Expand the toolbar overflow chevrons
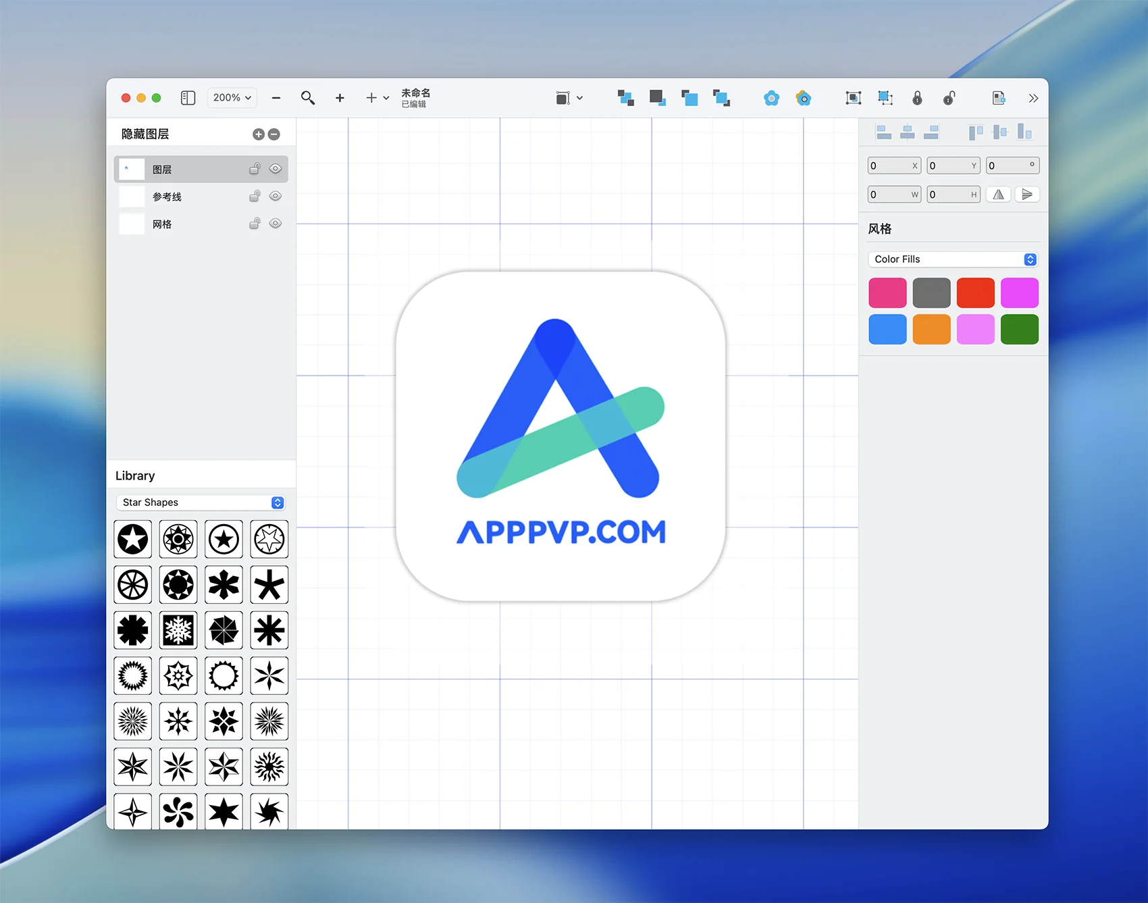The height and width of the screenshot is (903, 1148). point(1033,98)
